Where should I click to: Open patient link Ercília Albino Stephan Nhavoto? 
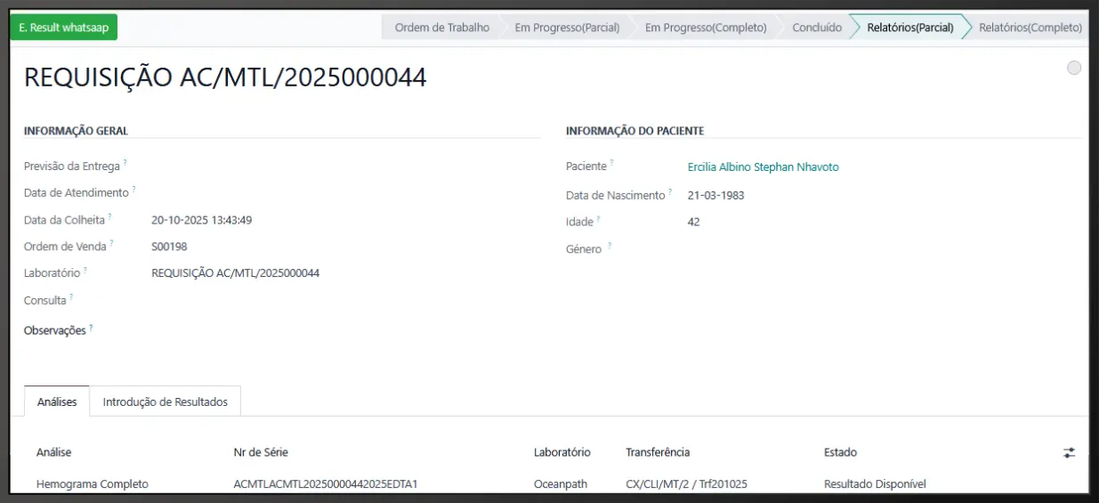click(763, 167)
